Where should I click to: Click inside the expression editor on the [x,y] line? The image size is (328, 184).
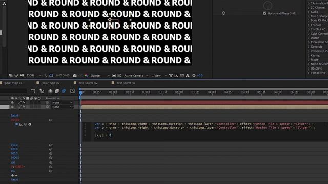point(103,135)
